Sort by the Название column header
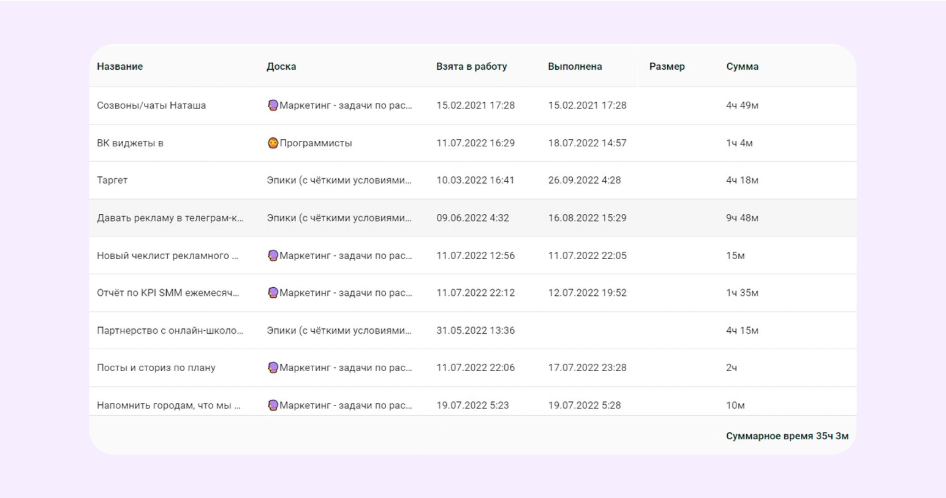 point(119,66)
